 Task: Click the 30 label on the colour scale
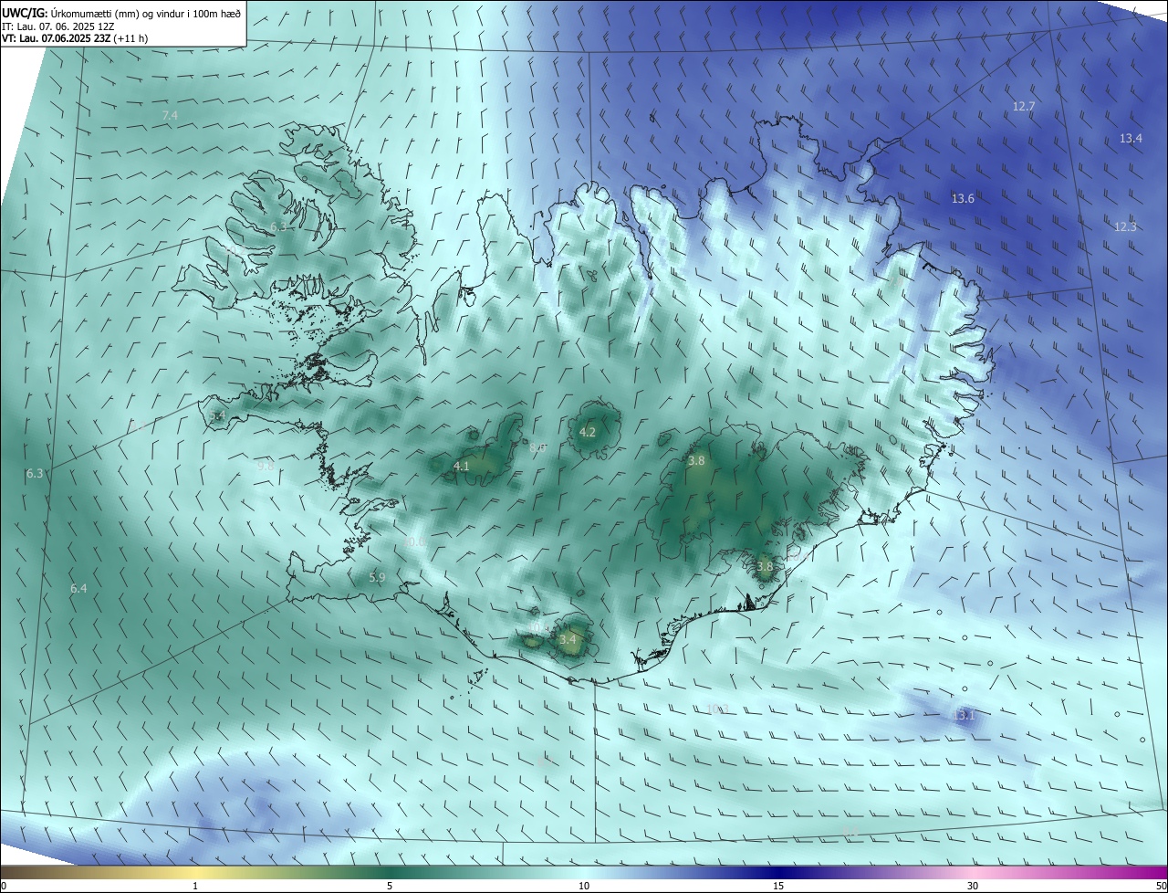973,886
